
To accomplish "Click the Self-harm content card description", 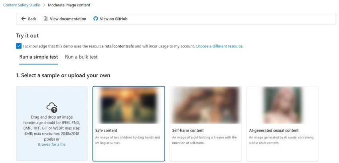I will 205,140.
